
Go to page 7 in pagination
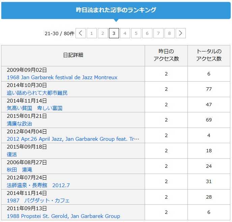point(158,33)
